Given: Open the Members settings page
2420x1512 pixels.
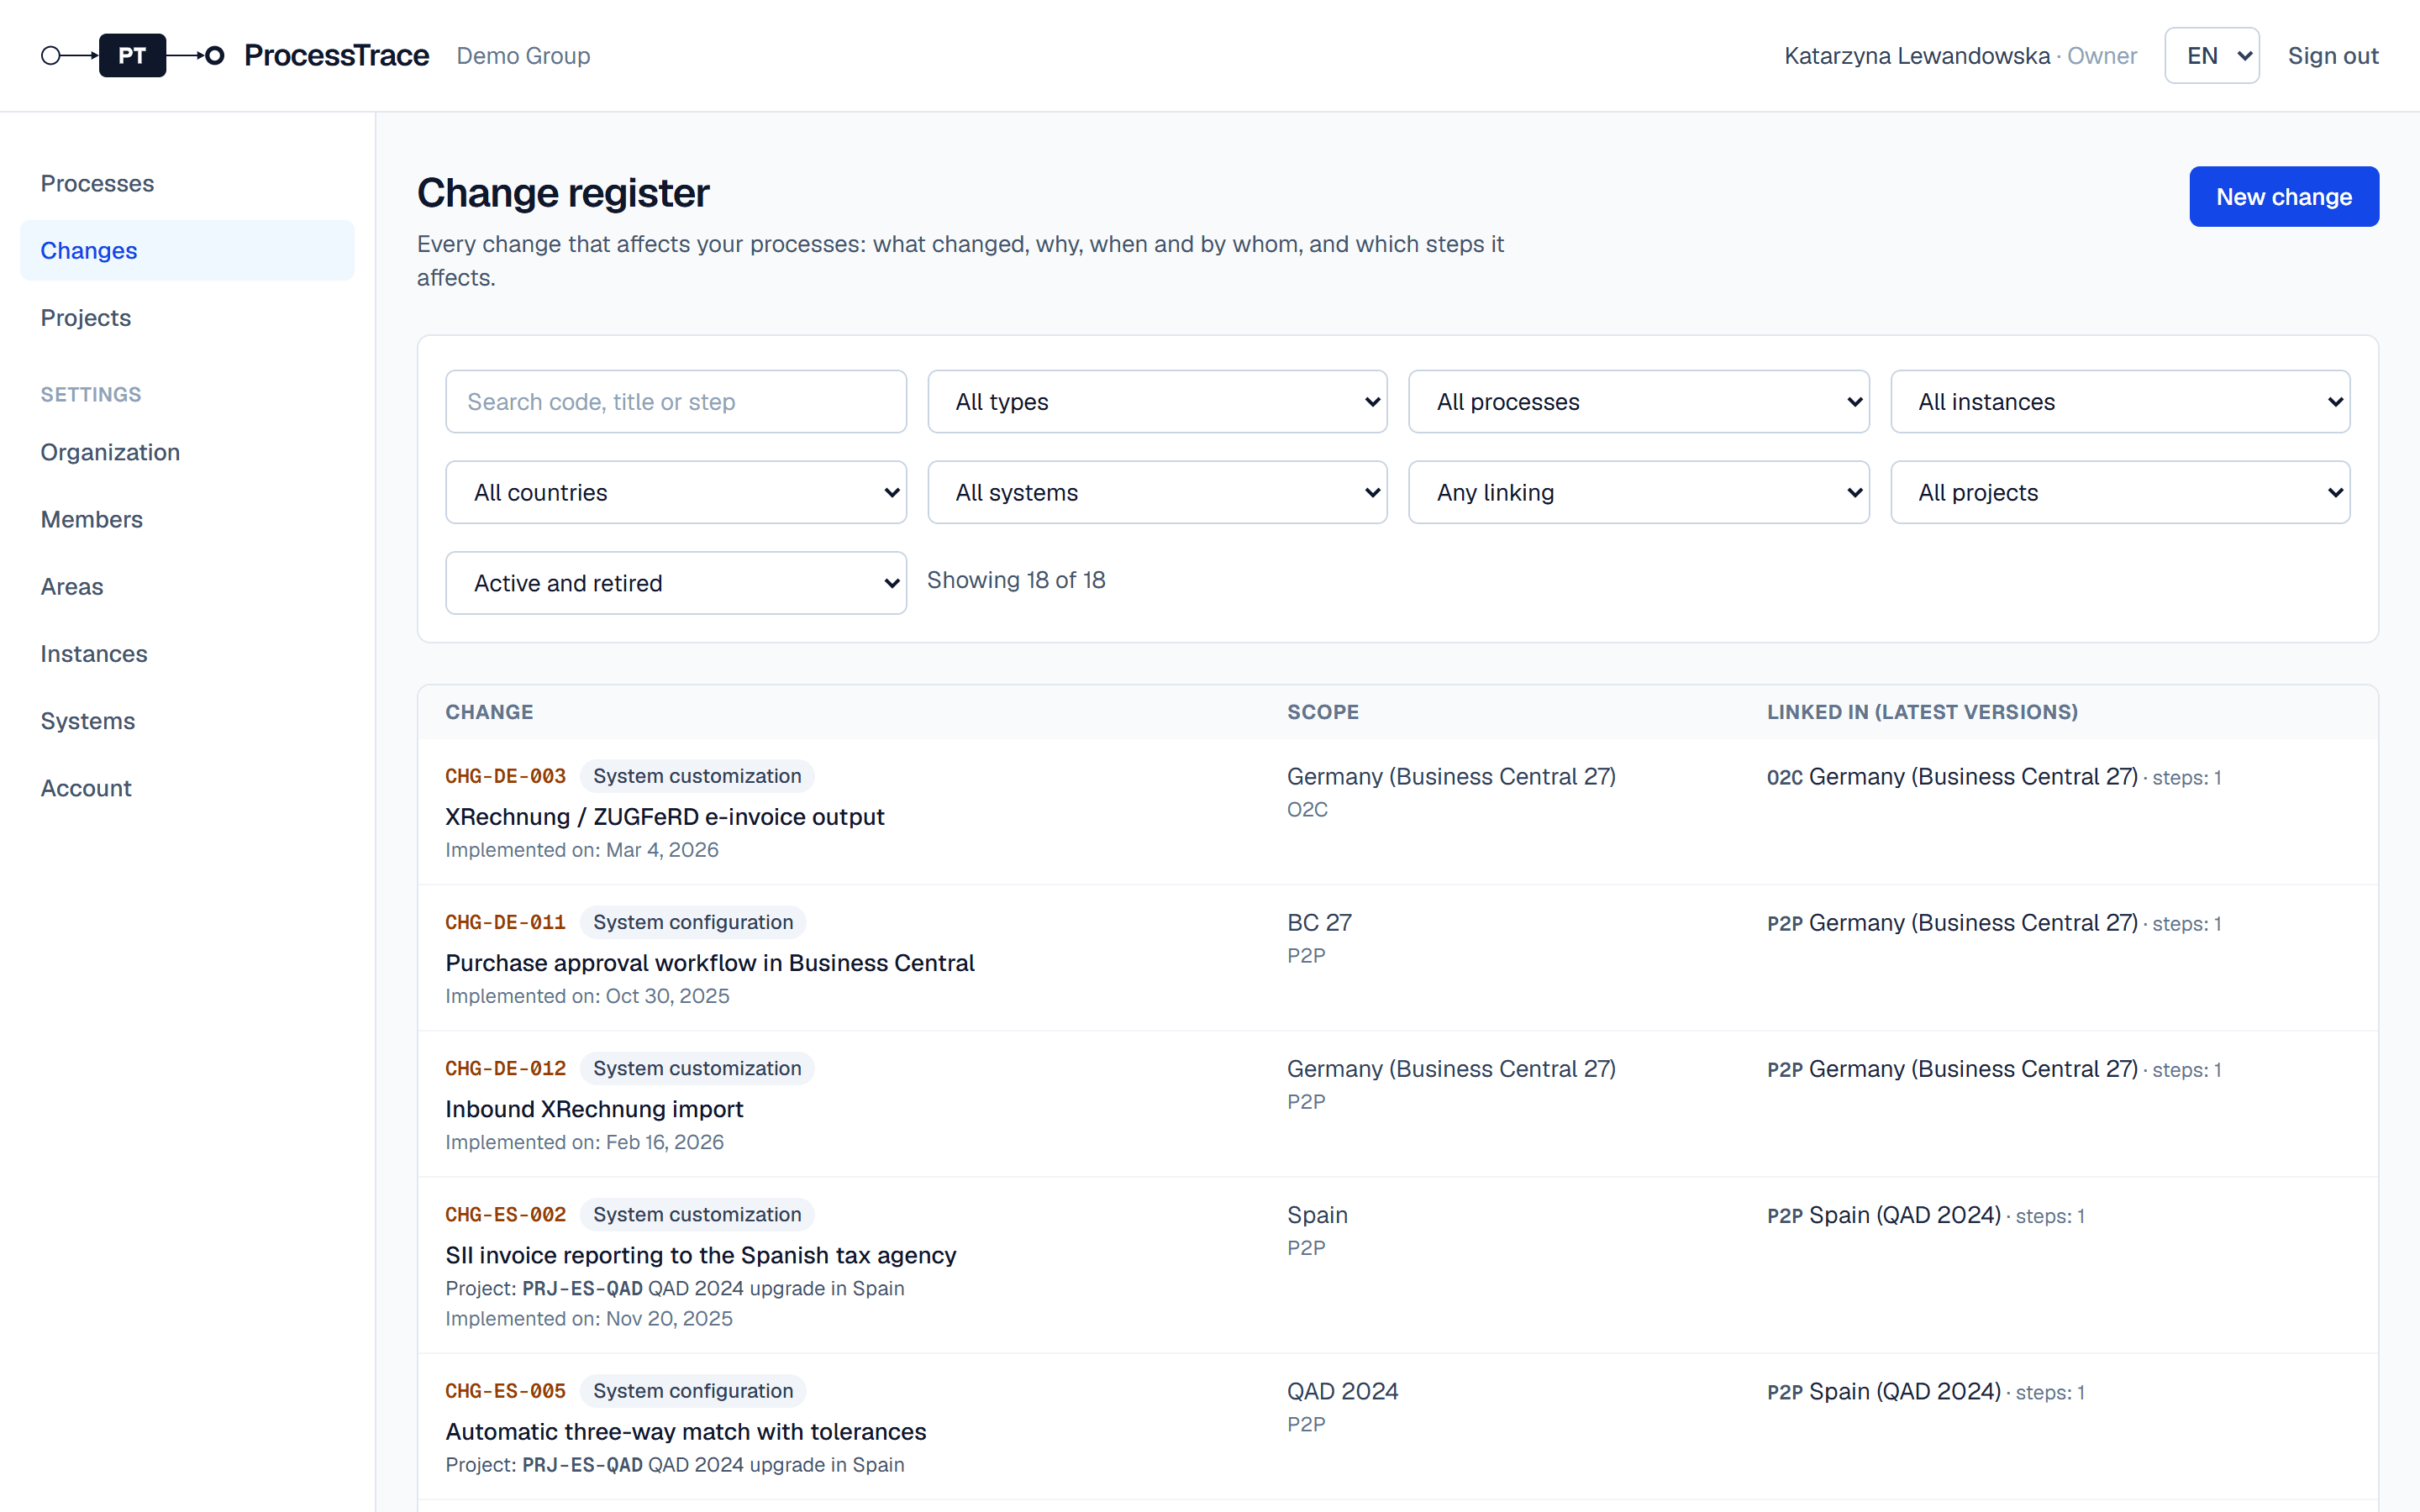Looking at the screenshot, I should [187, 519].
